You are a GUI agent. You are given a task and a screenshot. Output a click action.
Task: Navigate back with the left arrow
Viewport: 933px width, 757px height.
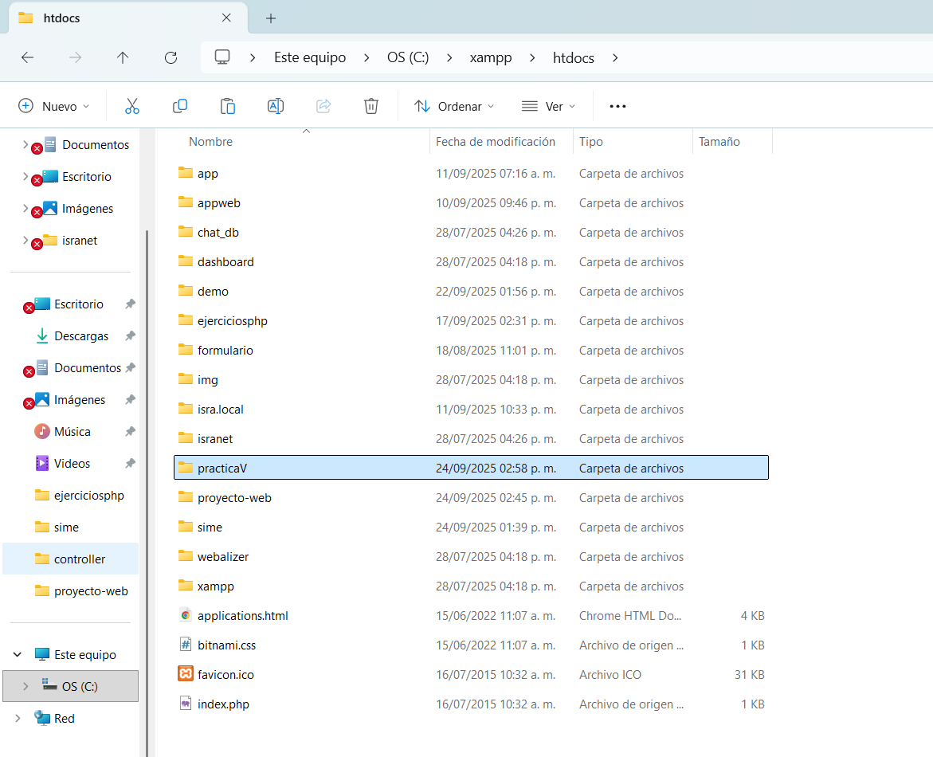[x=27, y=57]
